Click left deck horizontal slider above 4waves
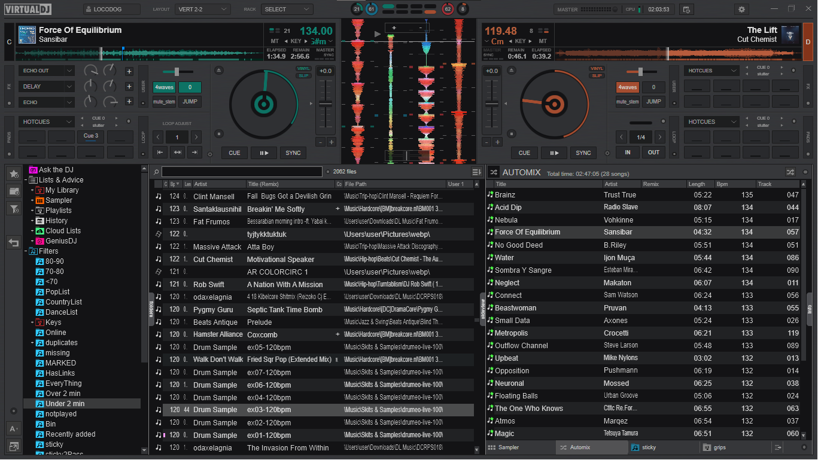Image resolution: width=818 pixels, height=460 pixels. (x=177, y=71)
